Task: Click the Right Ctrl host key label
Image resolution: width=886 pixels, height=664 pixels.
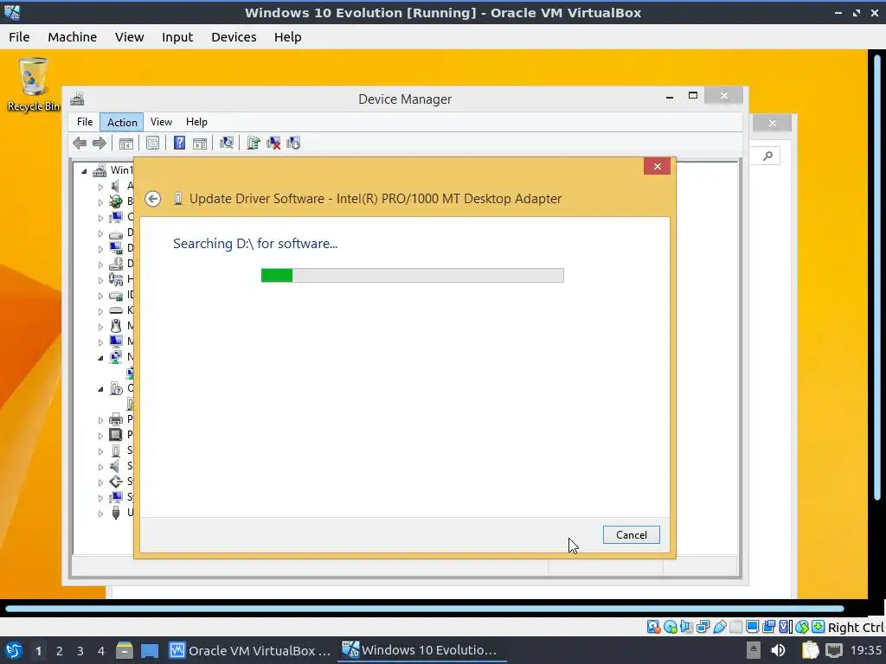Action: pyautogui.click(x=856, y=628)
